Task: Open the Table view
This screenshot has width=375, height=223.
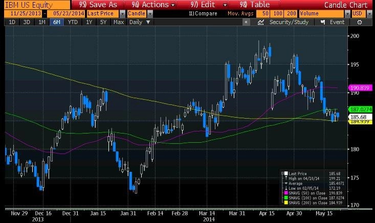Action: [254, 5]
